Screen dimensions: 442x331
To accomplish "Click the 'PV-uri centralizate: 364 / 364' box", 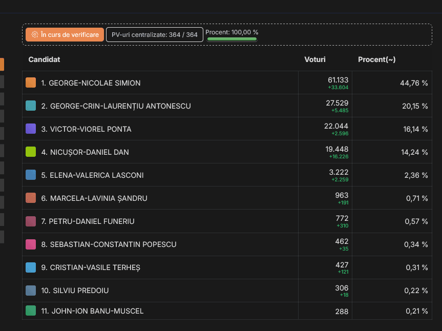I will pyautogui.click(x=154, y=35).
